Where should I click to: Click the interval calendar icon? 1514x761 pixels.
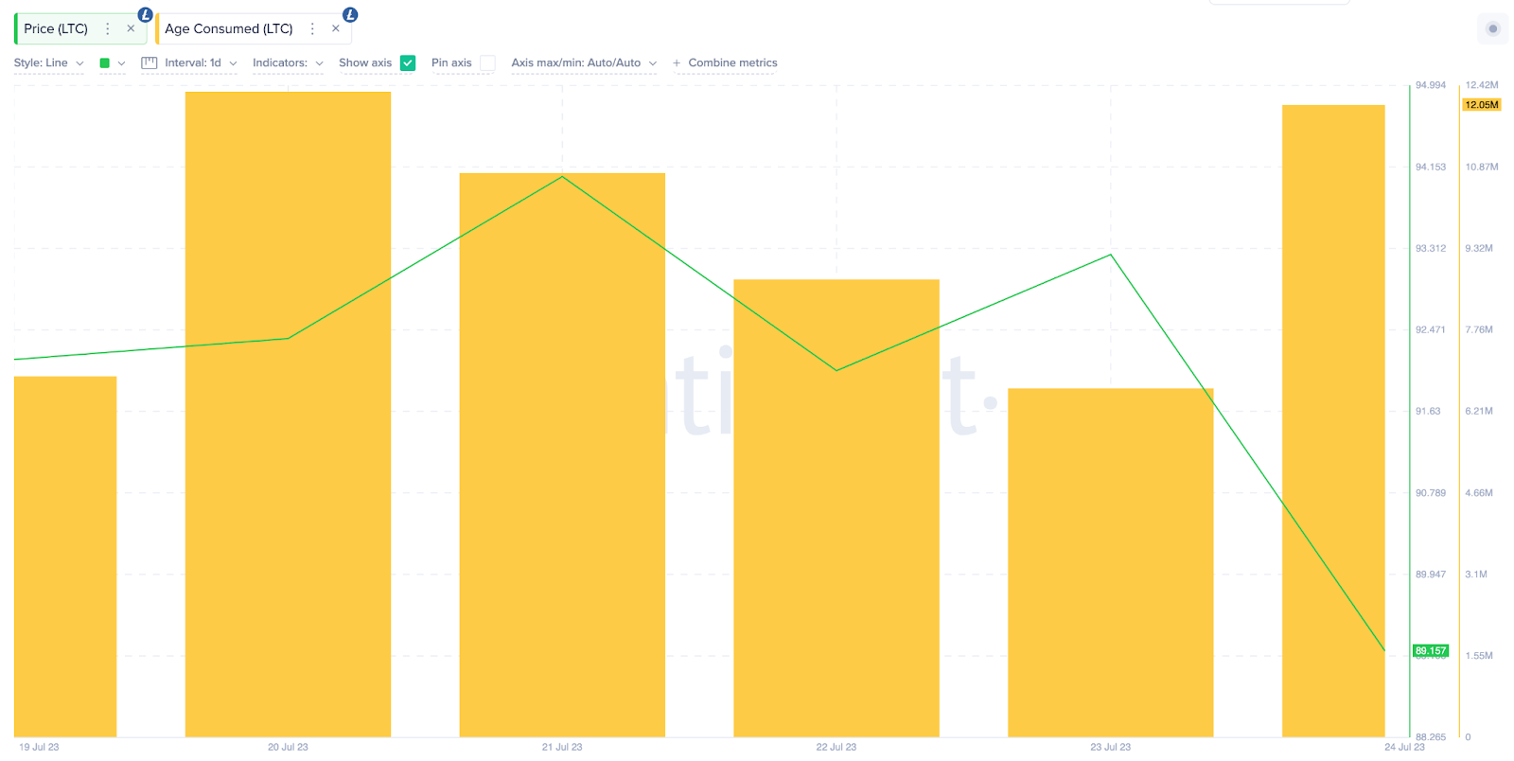point(149,63)
